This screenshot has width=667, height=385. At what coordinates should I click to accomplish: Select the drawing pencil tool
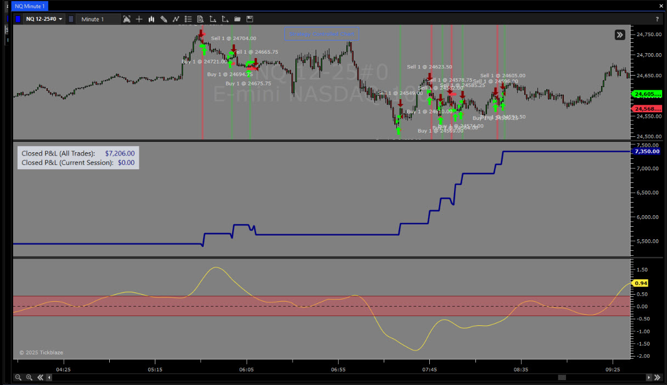pos(164,19)
